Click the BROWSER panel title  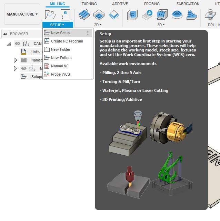click(x=19, y=34)
